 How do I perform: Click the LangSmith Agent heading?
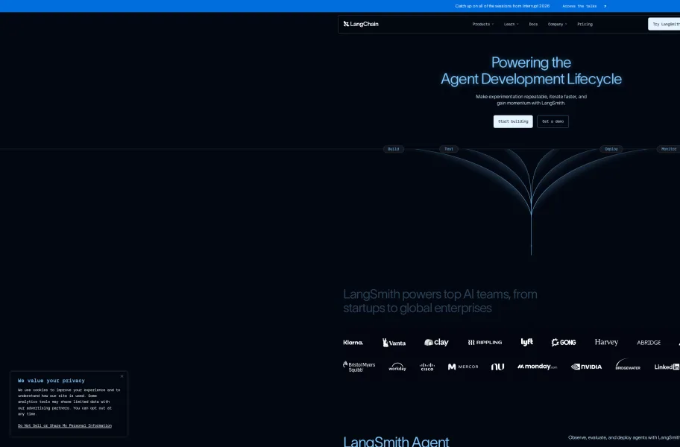pyautogui.click(x=396, y=441)
